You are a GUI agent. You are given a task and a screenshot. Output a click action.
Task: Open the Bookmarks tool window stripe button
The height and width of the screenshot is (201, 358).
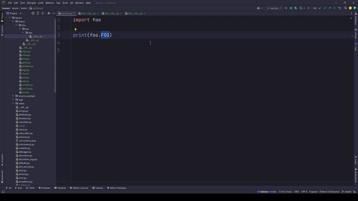pyautogui.click(x=2, y=176)
